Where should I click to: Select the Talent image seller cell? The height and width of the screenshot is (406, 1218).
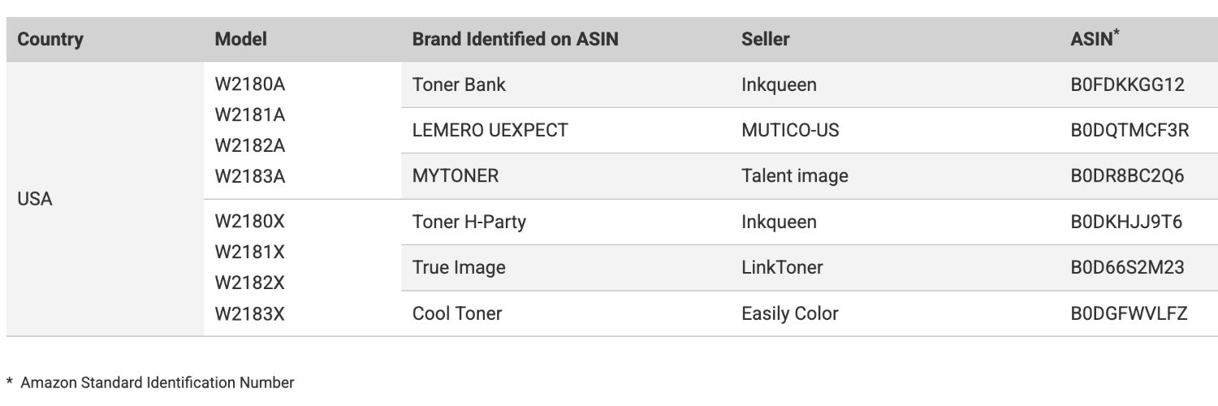click(794, 175)
